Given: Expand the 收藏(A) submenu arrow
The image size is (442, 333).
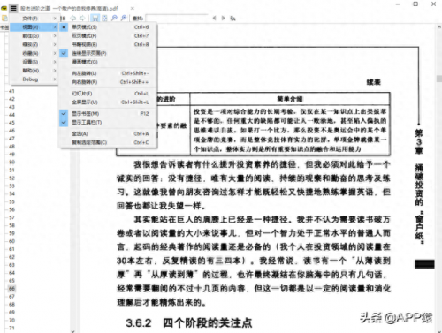Looking at the screenshot, I should (55, 53).
